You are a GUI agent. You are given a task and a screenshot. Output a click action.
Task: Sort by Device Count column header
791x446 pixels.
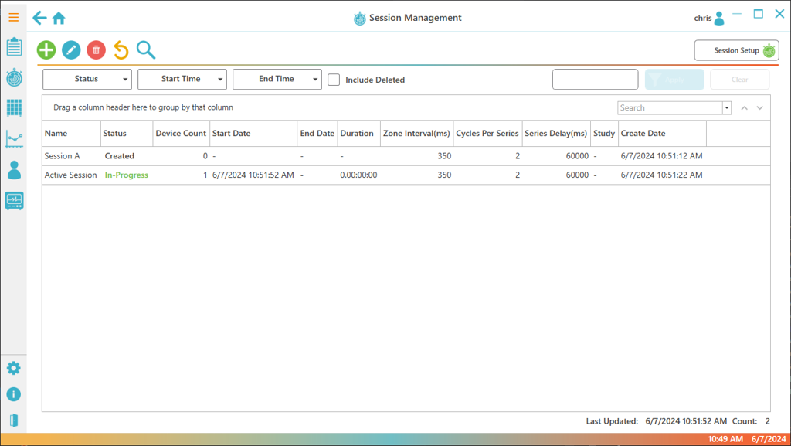click(x=181, y=133)
